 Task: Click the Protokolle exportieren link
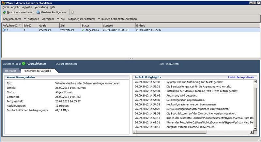click(x=242, y=77)
